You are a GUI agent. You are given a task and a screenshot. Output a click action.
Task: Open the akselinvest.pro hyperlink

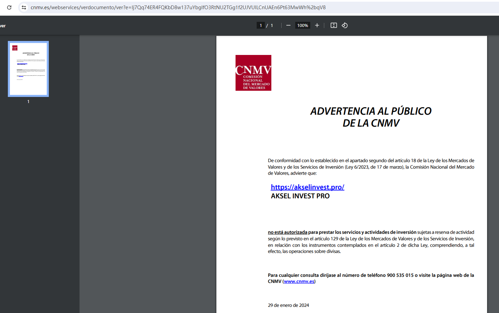[308, 187]
